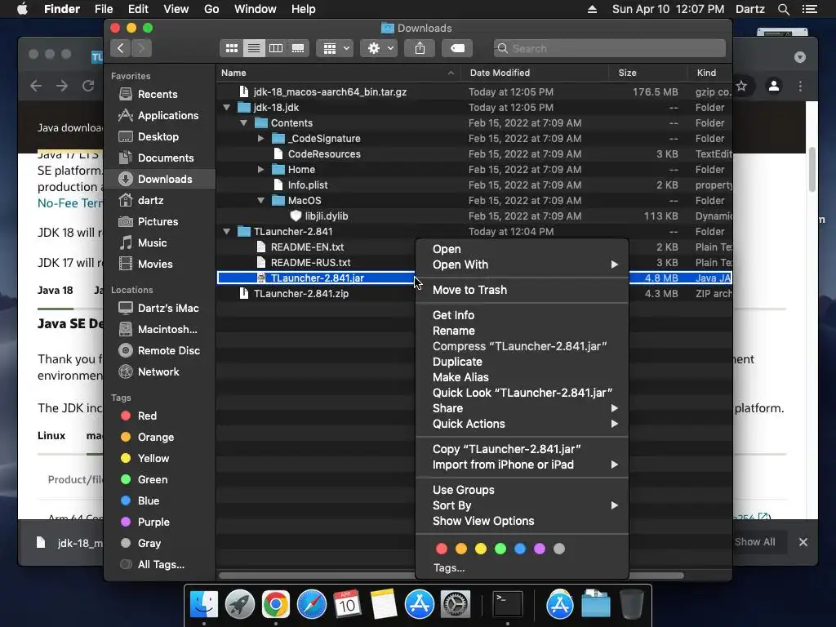
Task: Select the jdk-18_macos-aarch64_bin.tar.gz file
Action: (474, 92)
